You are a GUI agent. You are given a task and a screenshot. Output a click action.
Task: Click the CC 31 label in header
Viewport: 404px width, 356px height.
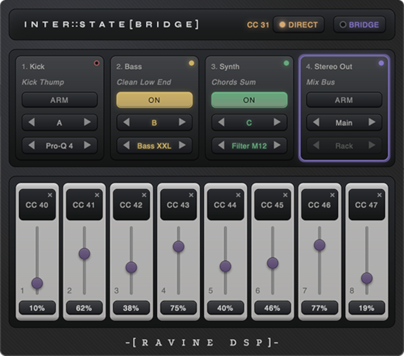pyautogui.click(x=258, y=25)
